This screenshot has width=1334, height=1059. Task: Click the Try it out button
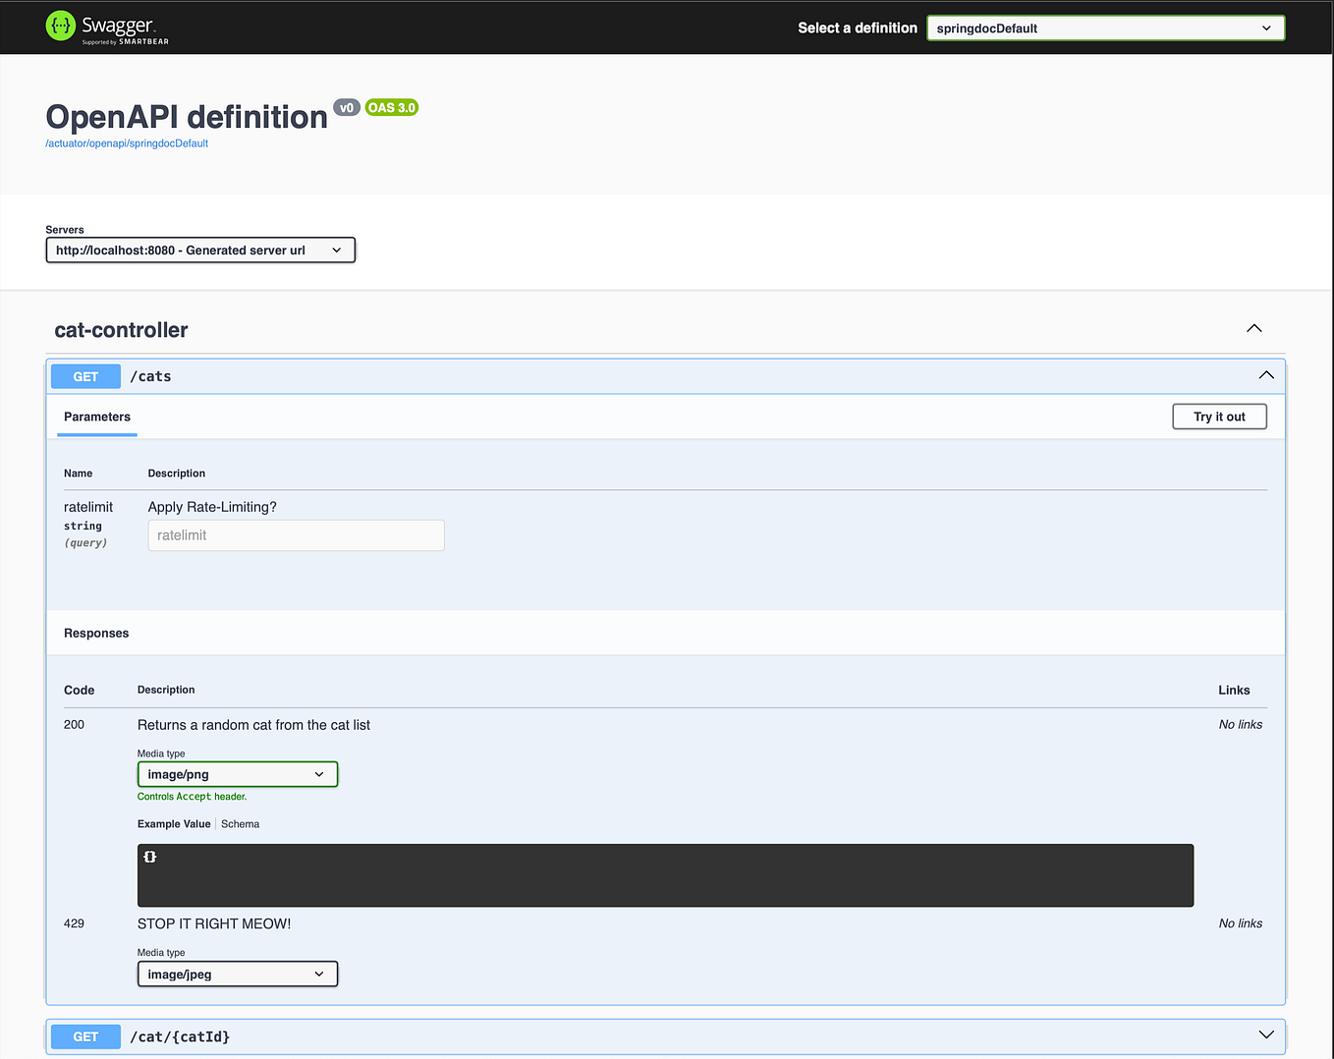[x=1219, y=417]
